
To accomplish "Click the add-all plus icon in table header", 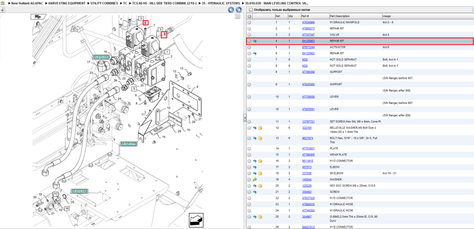I will pos(249,16).
